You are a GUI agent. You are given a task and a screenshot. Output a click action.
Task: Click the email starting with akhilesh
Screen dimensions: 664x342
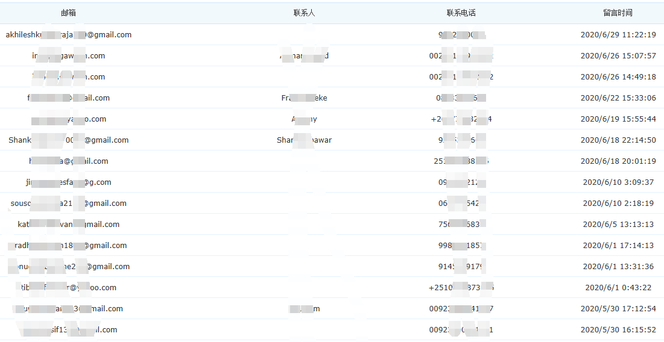point(68,35)
